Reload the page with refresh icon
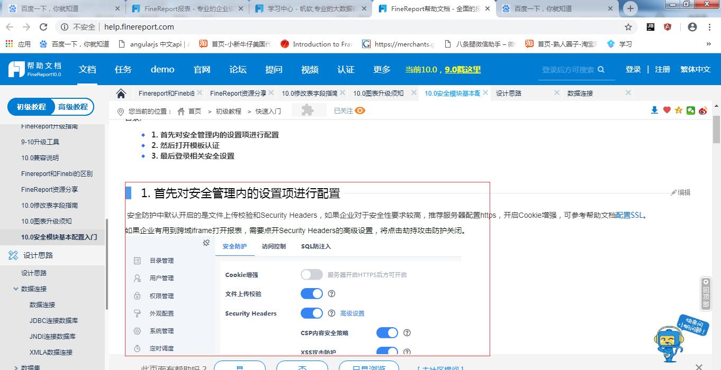Viewport: 721px width, 370px height. (x=43, y=27)
